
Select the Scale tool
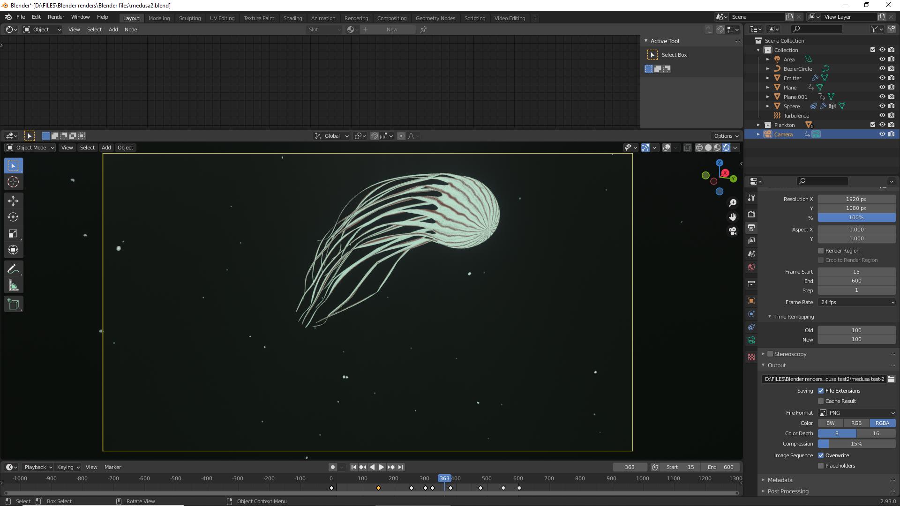(x=13, y=233)
